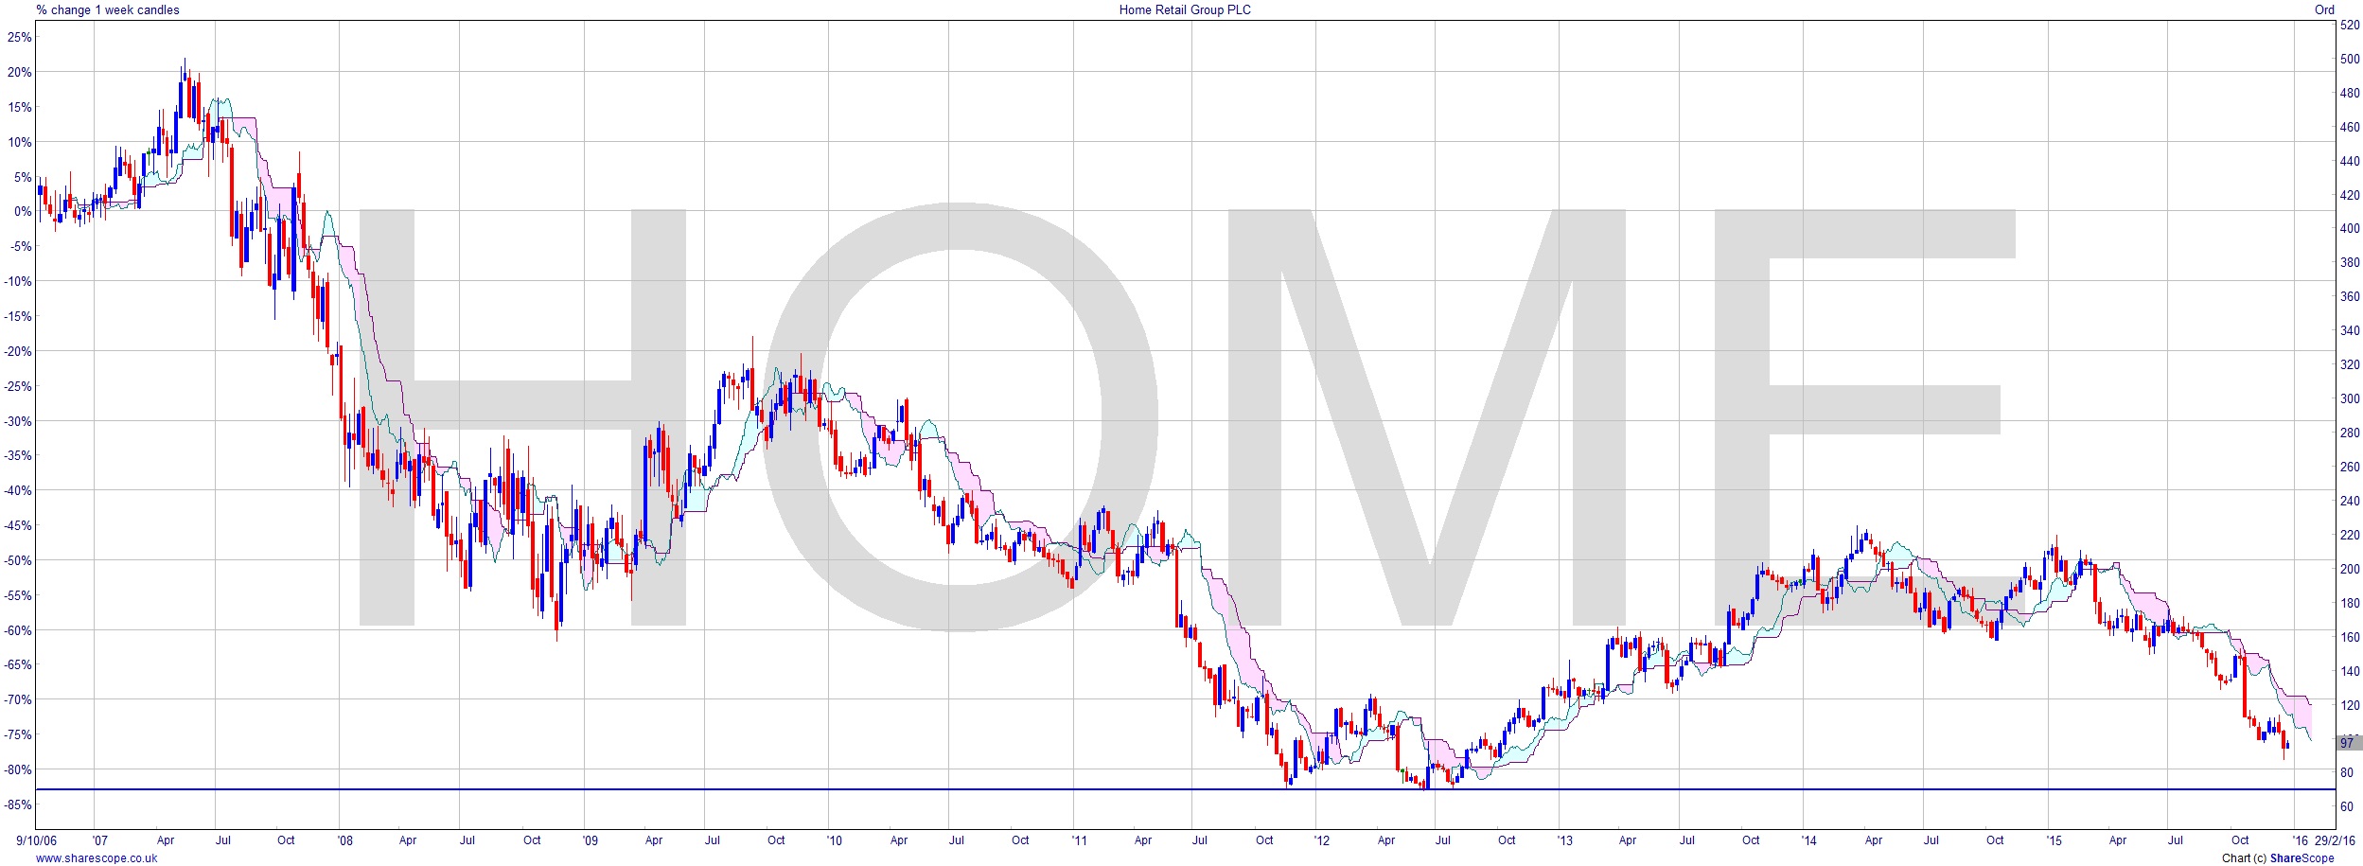
Task: Click the 25% label on left axis
Action: 19,37
